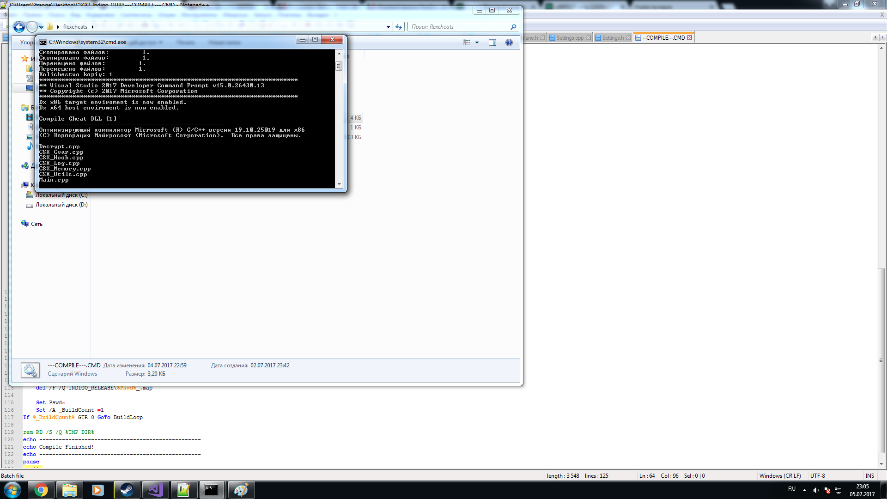The width and height of the screenshot is (887, 499).
Task: Open Windows Explorer from taskbar
Action: tap(69, 490)
